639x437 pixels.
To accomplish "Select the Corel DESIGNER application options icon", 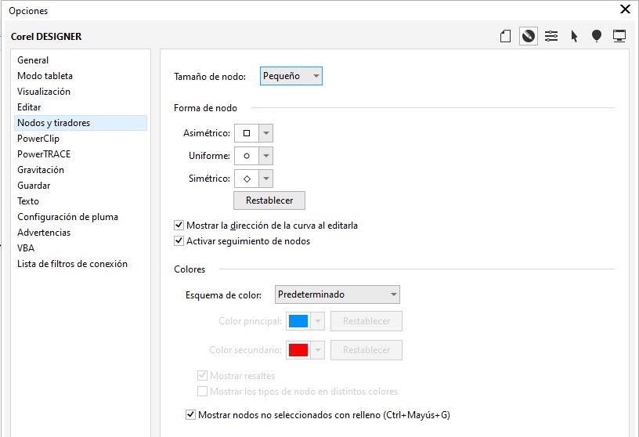I will tap(529, 36).
